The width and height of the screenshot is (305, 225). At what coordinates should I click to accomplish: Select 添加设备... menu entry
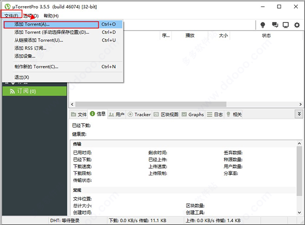[63, 56]
